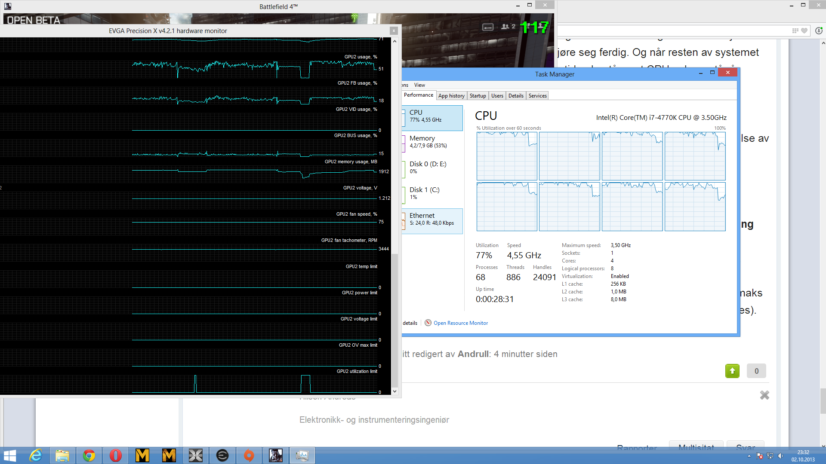Close the EVGA Precision X hardware monitor
The height and width of the screenshot is (464, 826).
(394, 31)
